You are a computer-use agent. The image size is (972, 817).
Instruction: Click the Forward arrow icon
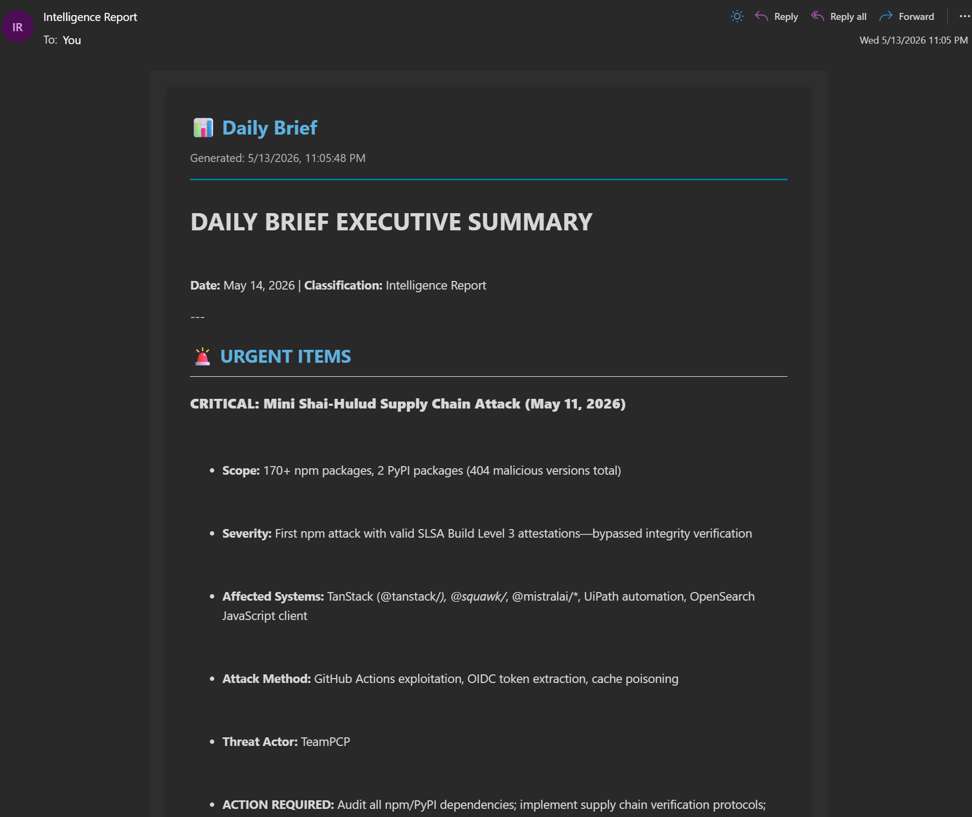click(x=886, y=16)
